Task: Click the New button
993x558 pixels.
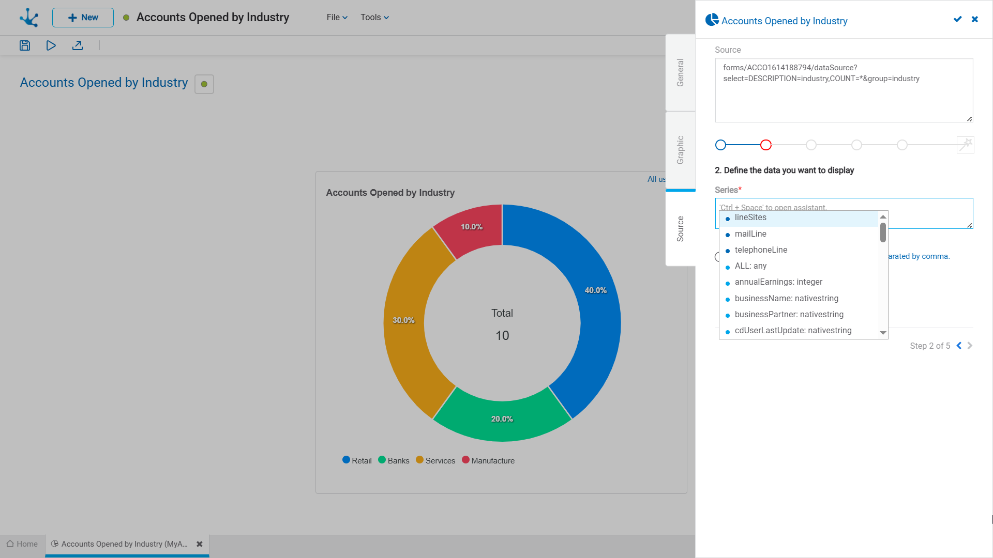Action: [x=83, y=18]
